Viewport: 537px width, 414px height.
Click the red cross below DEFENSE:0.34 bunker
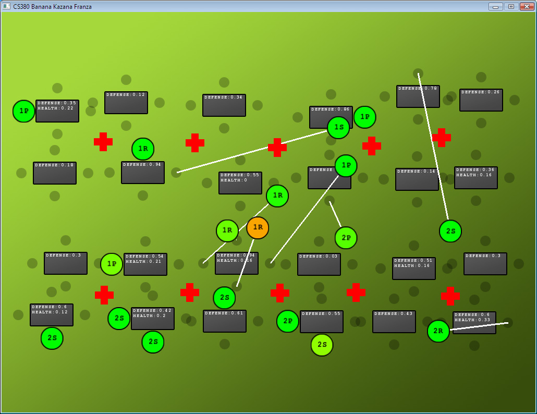tap(195, 143)
